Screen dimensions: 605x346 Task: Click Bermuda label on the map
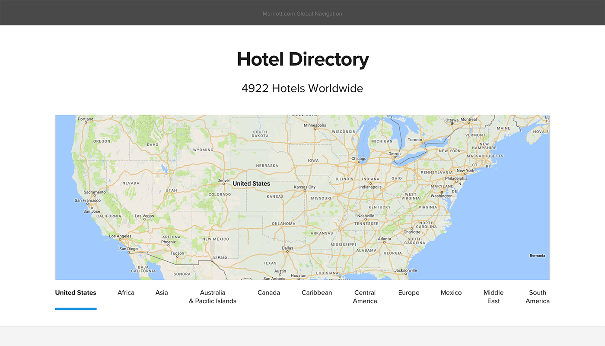537,256
